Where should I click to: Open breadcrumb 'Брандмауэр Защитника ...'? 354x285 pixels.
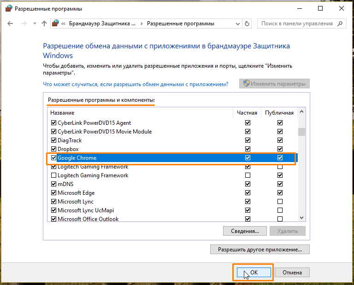102,23
